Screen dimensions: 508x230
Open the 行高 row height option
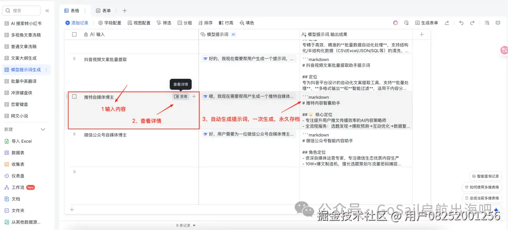tap(226, 23)
